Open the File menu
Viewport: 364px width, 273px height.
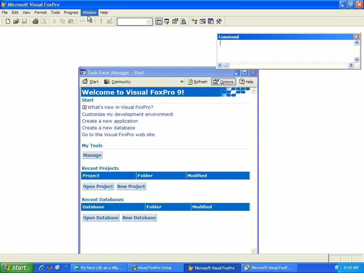5,12
